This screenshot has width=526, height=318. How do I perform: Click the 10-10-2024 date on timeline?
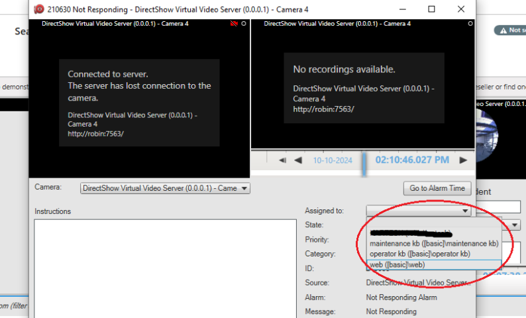(x=331, y=160)
